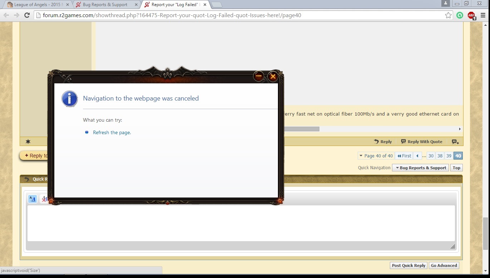
Task: Open the Bug Reports & Support navigation dropdown
Action: pos(421,168)
